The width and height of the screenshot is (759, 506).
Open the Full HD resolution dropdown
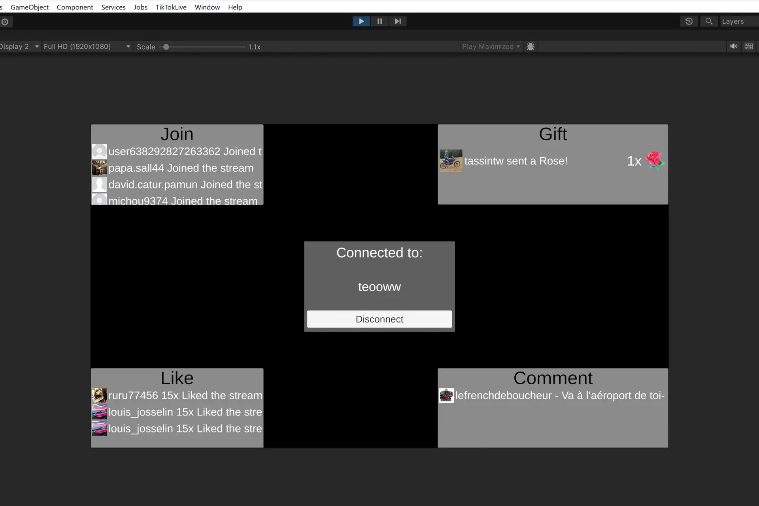(87, 47)
